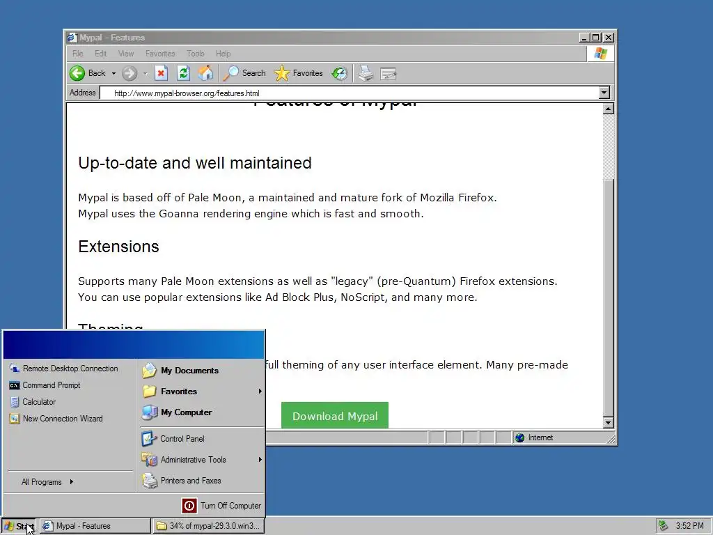The image size is (713, 535).
Task: Click the Turn Off Computer button
Action: pos(222,506)
